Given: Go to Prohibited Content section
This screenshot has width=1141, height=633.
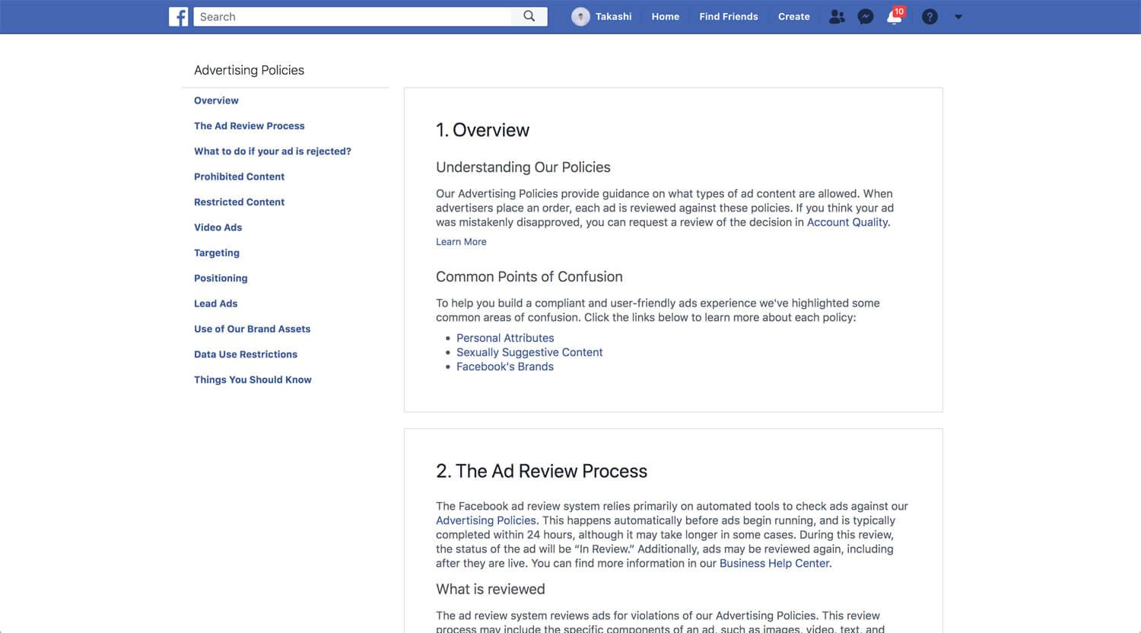Looking at the screenshot, I should (239, 177).
